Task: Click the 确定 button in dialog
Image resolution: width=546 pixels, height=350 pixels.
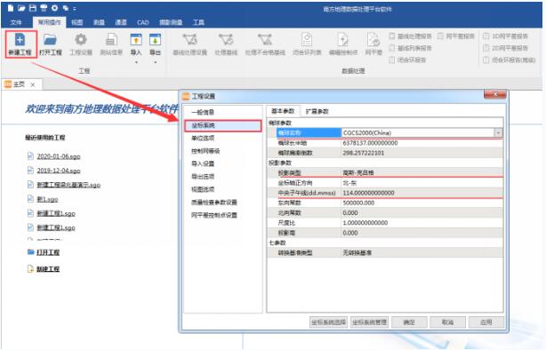Action: [409, 322]
